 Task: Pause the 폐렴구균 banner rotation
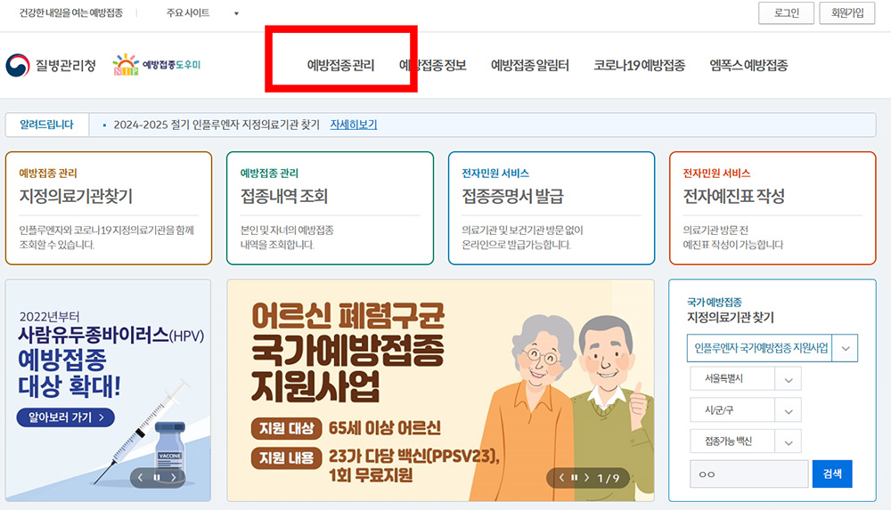(574, 478)
